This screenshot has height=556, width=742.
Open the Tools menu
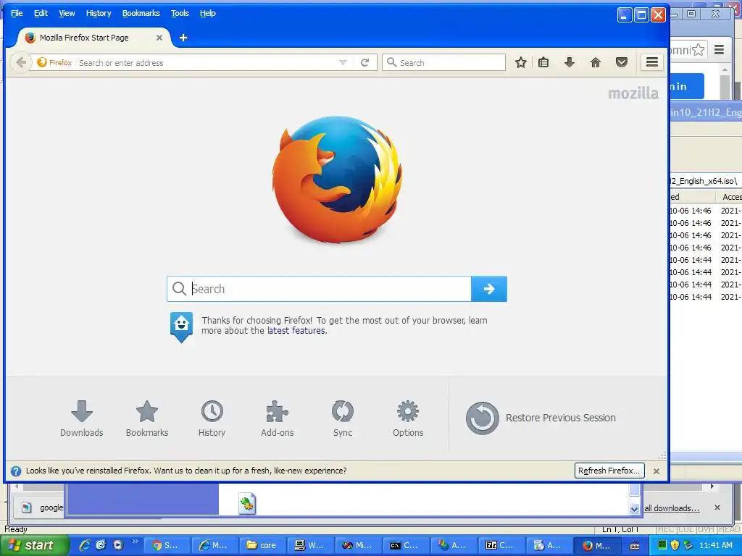click(x=180, y=13)
